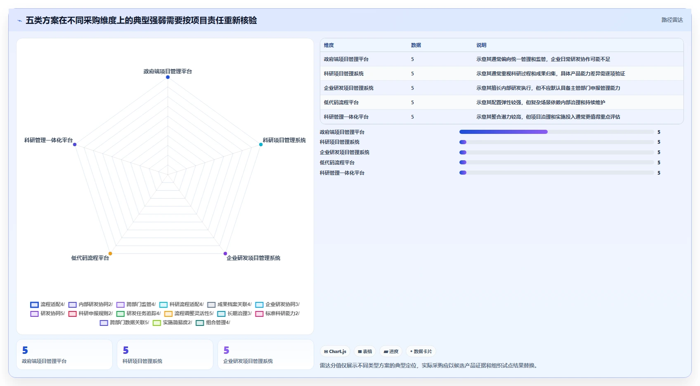Screen dimensions: 700x386
Task: Select the 数据卡片 tag chip
Action: 421,351
